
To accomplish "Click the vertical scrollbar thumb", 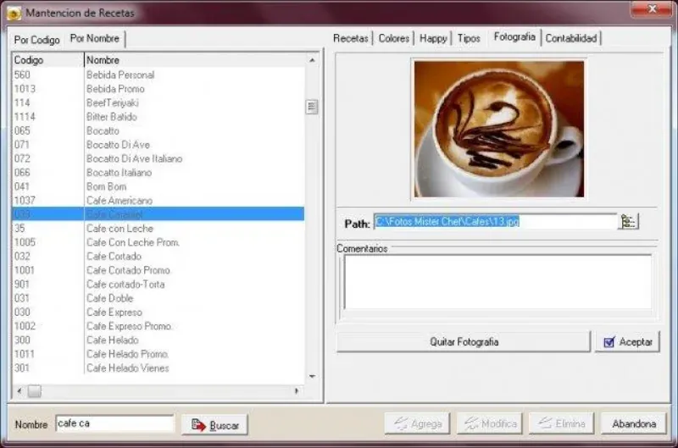I will pyautogui.click(x=312, y=107).
